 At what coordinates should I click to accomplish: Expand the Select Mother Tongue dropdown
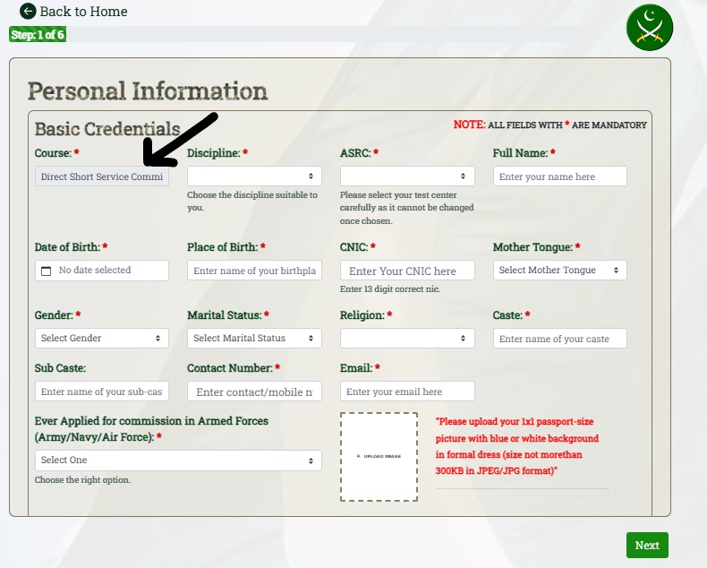coord(559,270)
